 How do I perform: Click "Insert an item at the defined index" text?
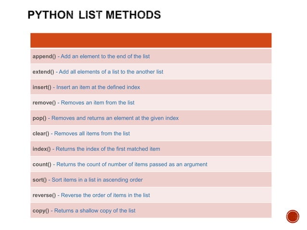tap(98, 87)
